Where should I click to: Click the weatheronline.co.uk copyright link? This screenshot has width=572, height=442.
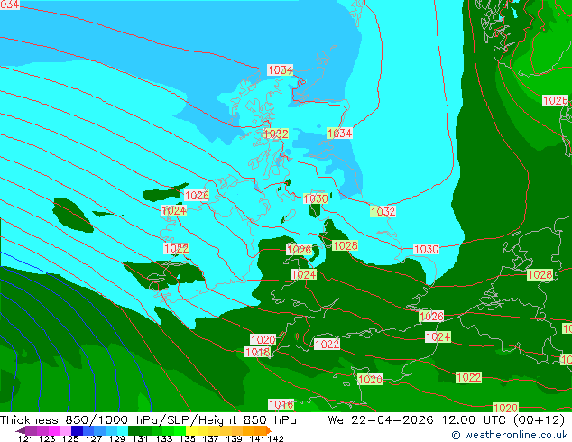(x=510, y=435)
